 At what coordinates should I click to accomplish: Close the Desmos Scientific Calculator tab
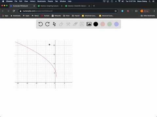(x=89, y=6)
